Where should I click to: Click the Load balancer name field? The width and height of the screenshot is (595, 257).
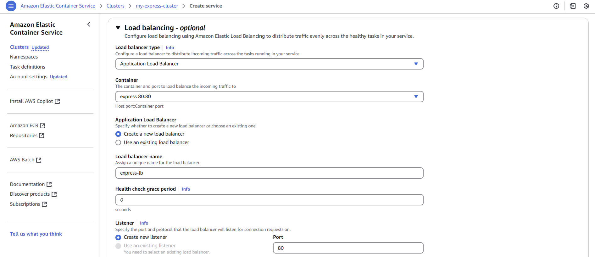coord(269,173)
